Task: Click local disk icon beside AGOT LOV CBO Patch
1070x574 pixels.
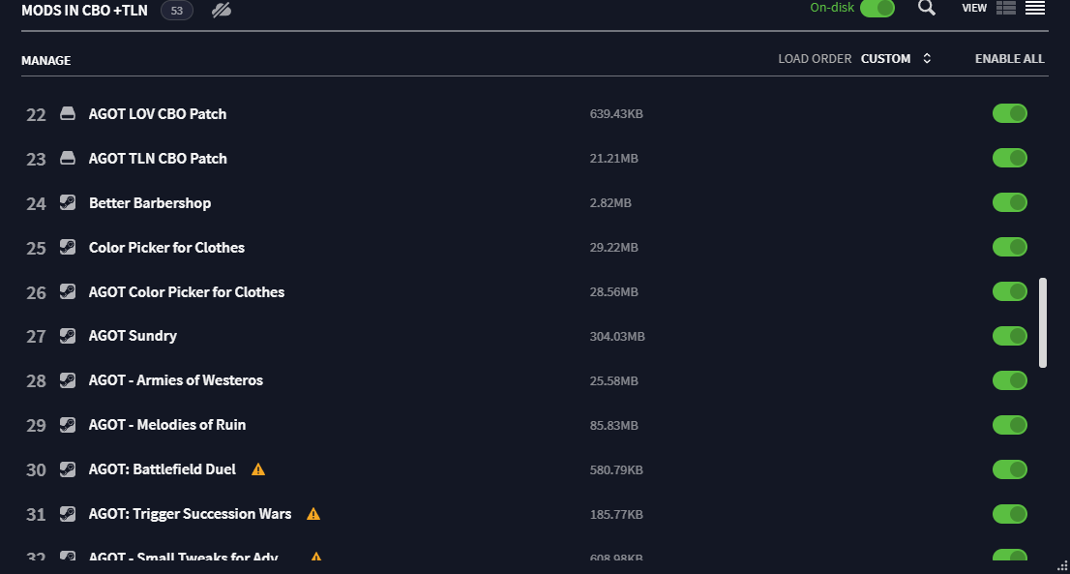Action: 68,113
